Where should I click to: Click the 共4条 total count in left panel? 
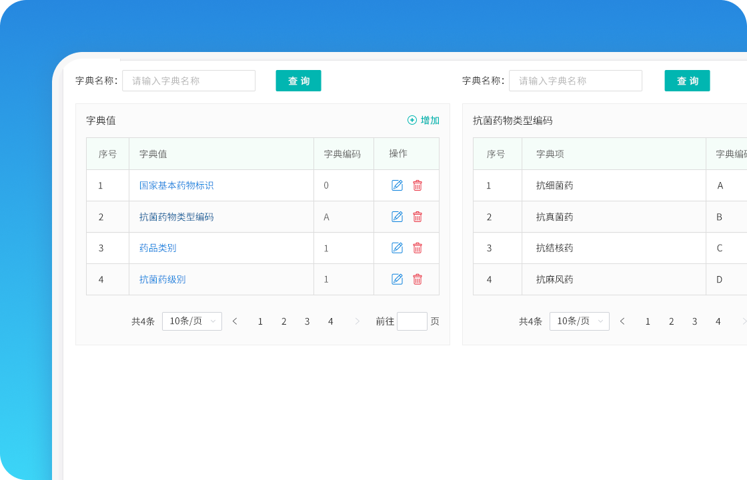click(x=143, y=321)
